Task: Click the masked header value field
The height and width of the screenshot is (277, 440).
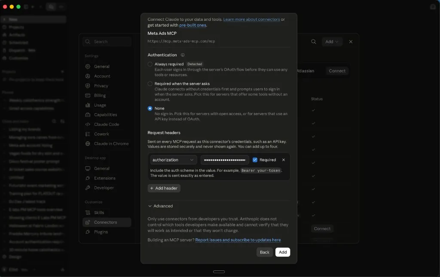Action: point(225,160)
